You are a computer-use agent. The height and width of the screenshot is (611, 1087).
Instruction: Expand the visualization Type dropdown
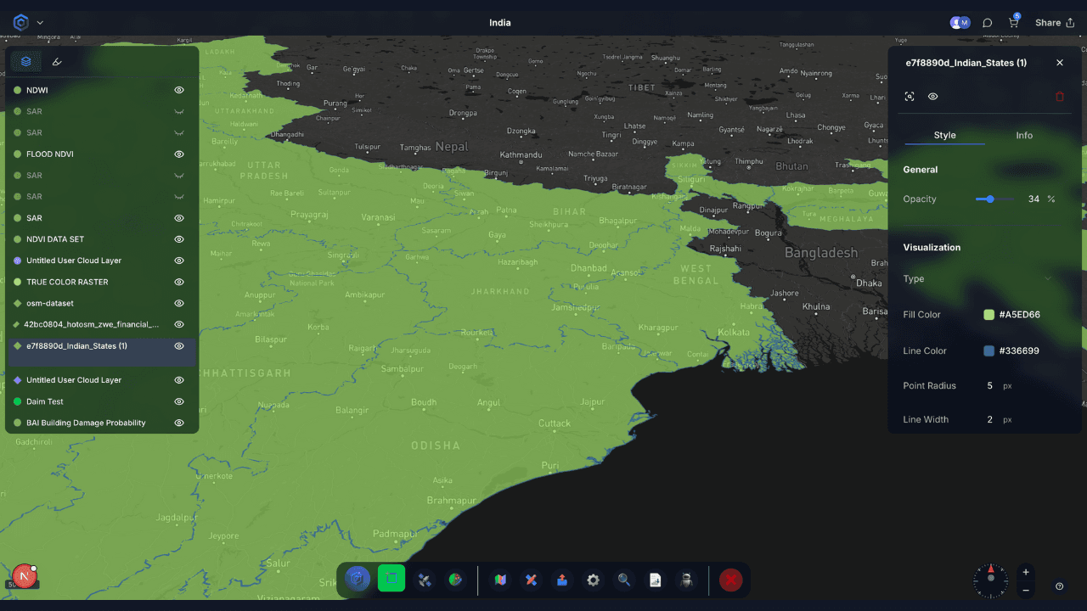coord(1047,278)
